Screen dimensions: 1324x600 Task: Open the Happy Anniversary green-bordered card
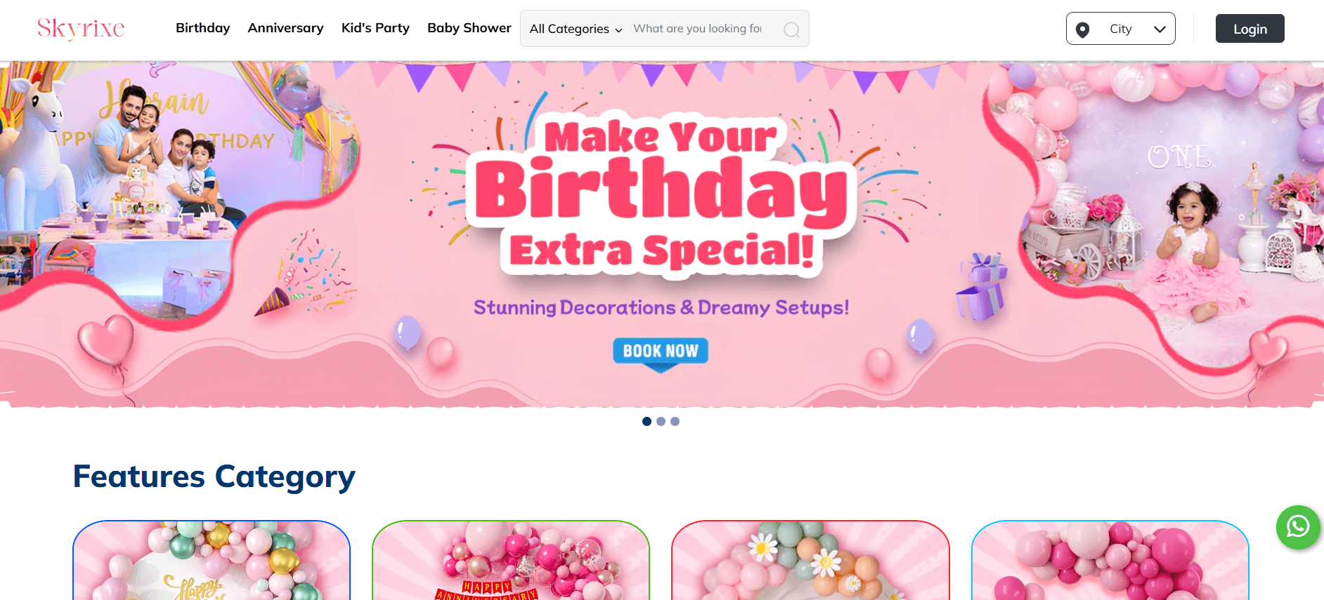pyautogui.click(x=511, y=560)
